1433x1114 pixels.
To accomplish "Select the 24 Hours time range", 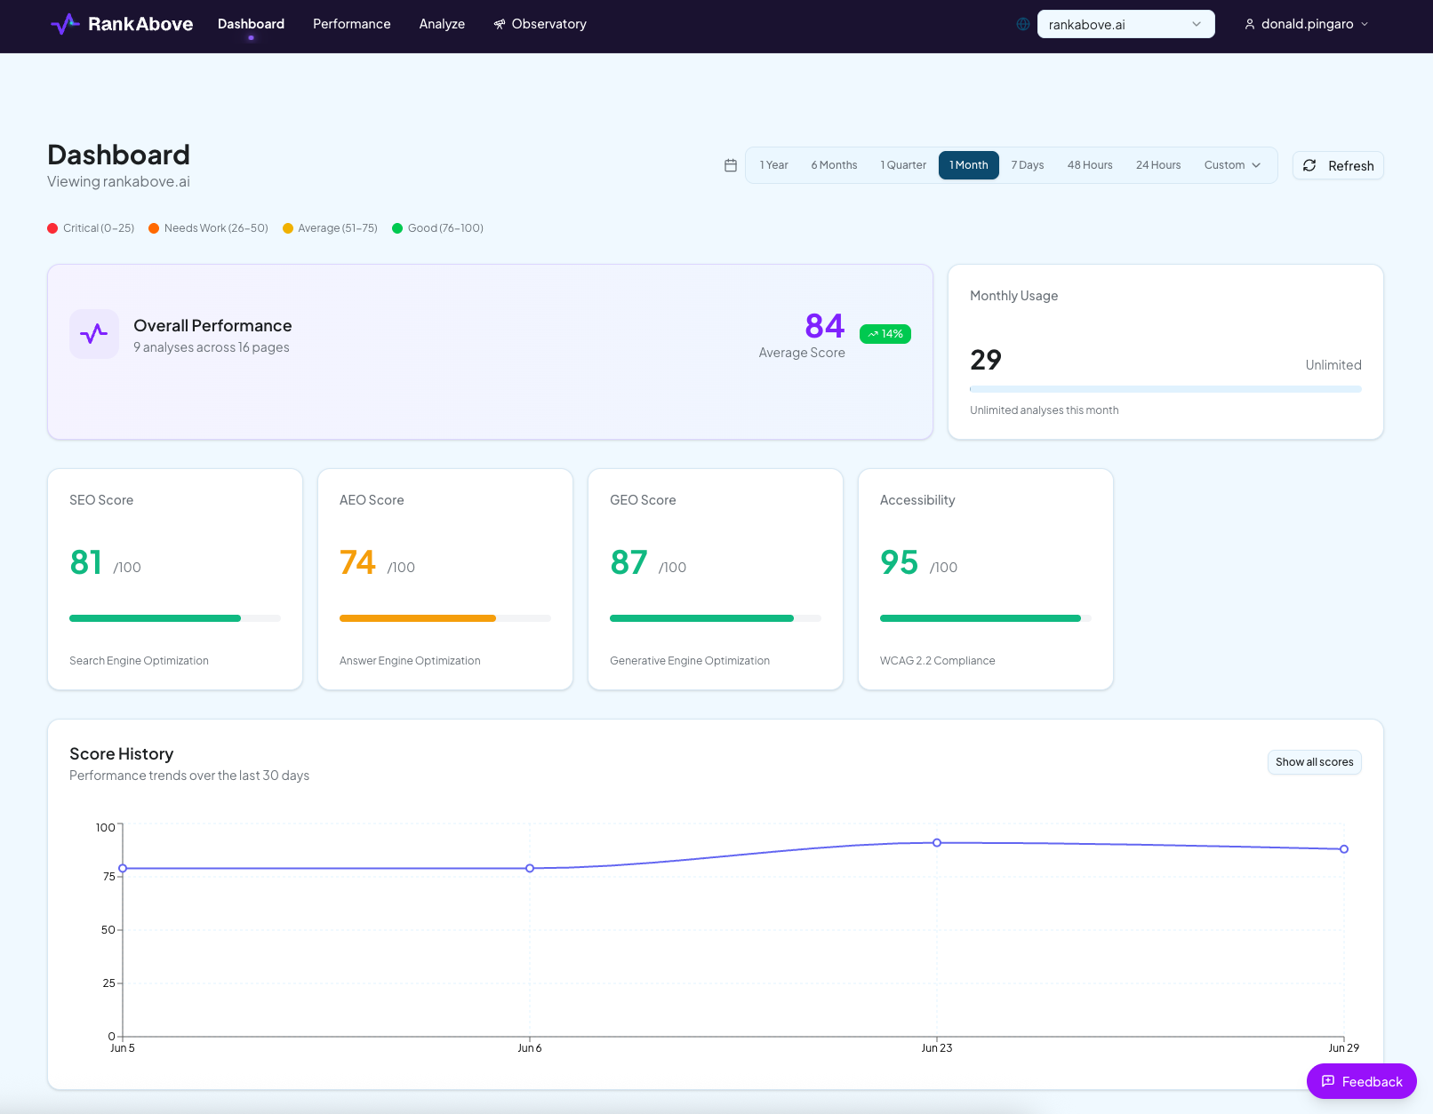I will coord(1158,165).
